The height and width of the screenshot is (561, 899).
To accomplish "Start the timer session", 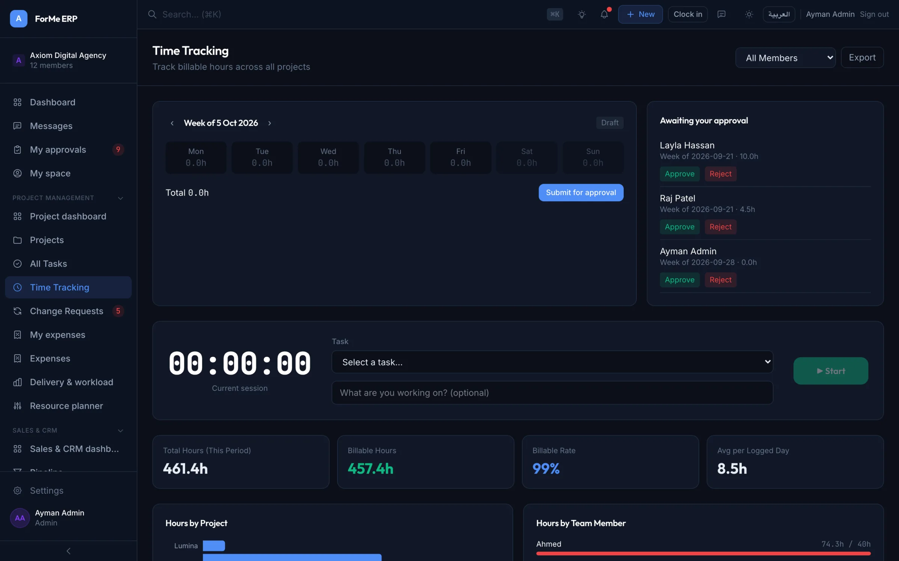I will coord(830,371).
